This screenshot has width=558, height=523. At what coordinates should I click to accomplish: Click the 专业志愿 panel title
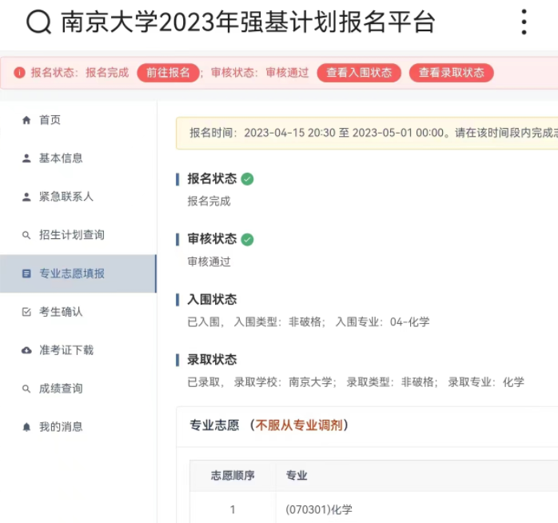[x=214, y=425]
